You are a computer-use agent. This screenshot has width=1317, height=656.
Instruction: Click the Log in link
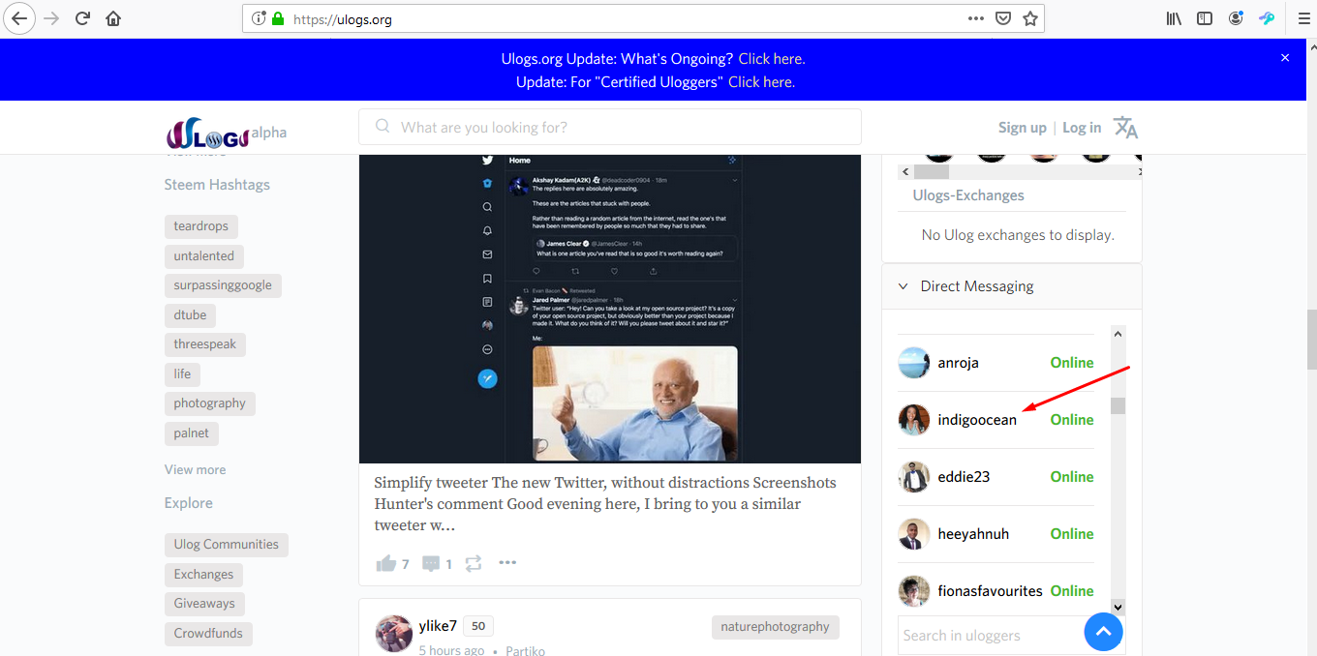coord(1082,127)
